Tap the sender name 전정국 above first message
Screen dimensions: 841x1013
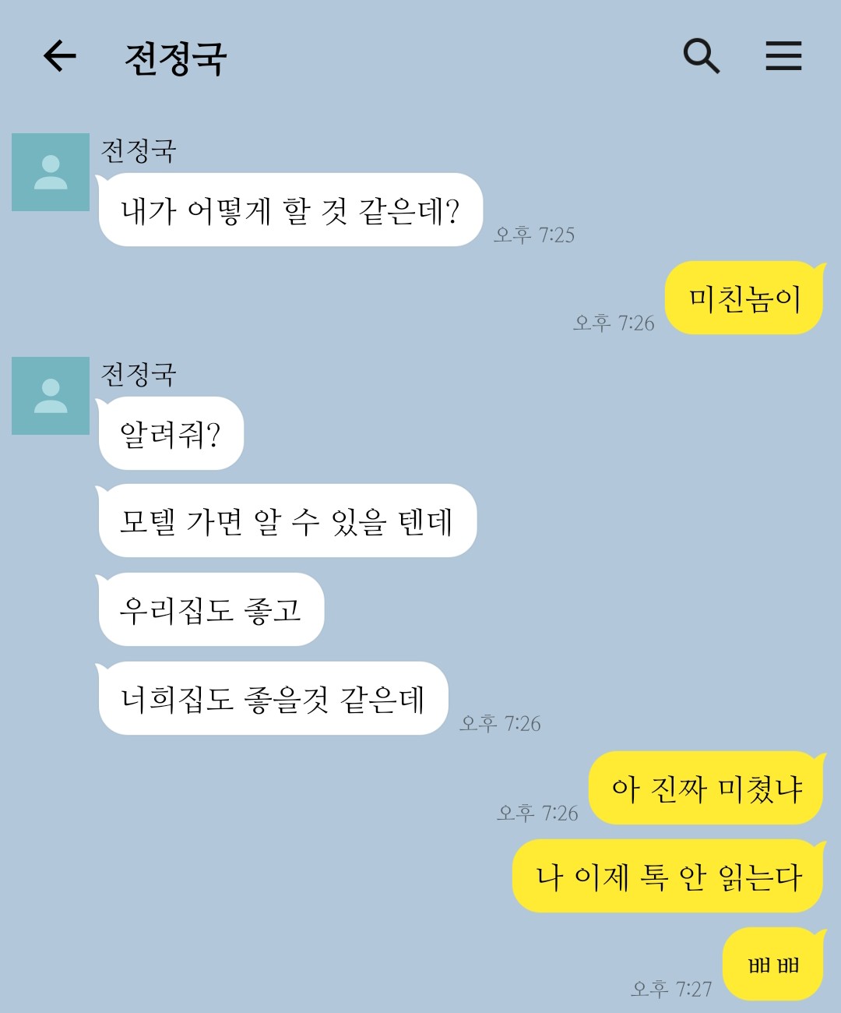click(x=139, y=151)
